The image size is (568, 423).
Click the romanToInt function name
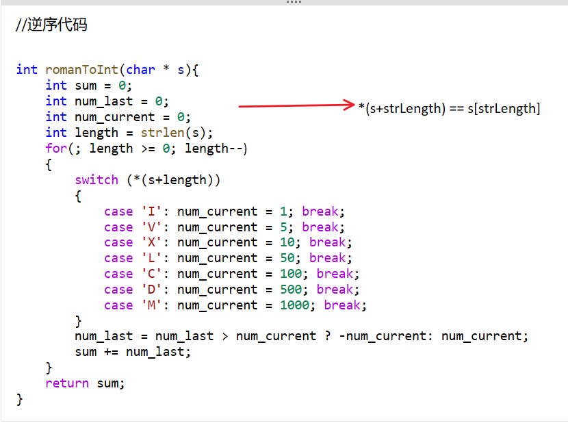81,69
